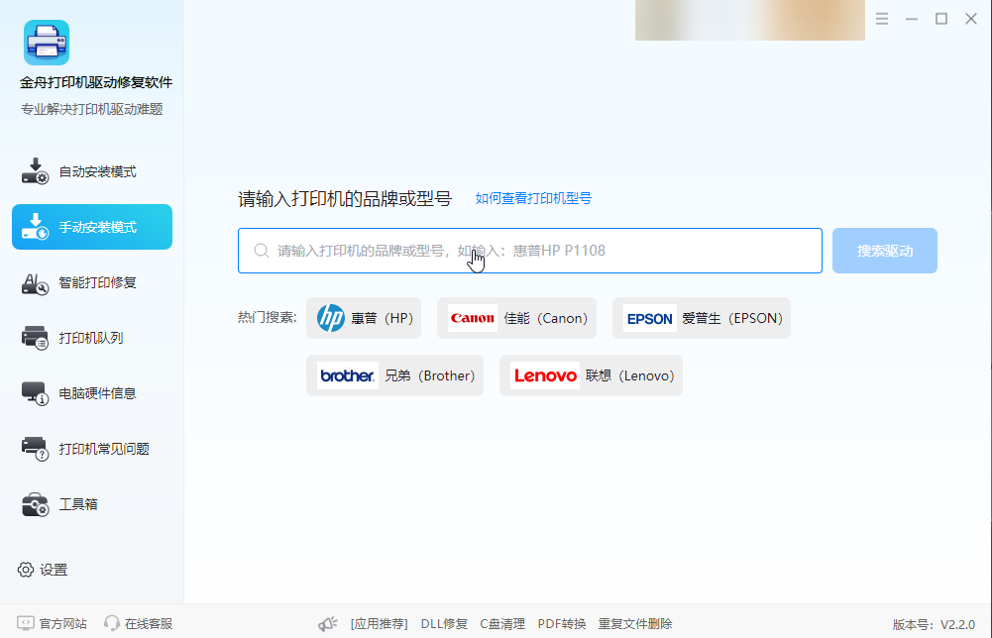Go to 打印机队列 page
Screen dimensions: 992x638
tap(92, 338)
